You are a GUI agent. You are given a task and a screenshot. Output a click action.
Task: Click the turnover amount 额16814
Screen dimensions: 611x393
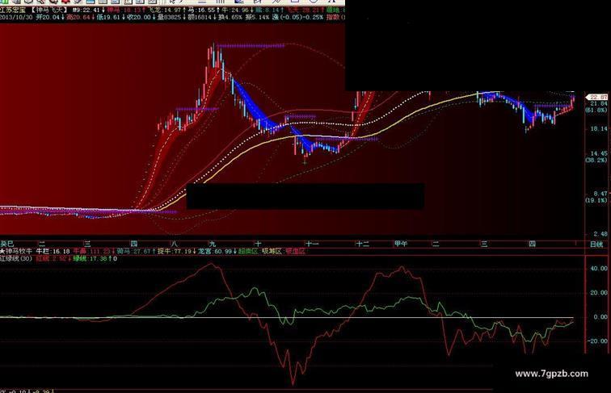coord(200,17)
